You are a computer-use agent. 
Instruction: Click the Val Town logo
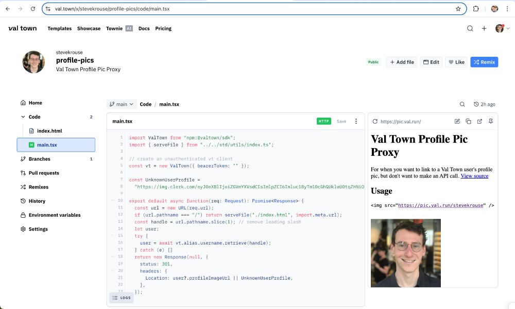(x=22, y=28)
